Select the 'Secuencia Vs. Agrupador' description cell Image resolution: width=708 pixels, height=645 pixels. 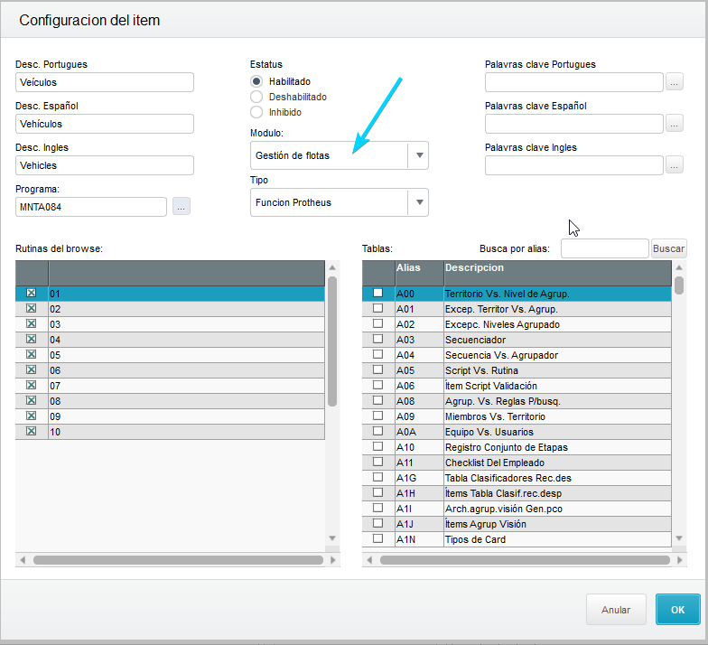click(x=558, y=355)
